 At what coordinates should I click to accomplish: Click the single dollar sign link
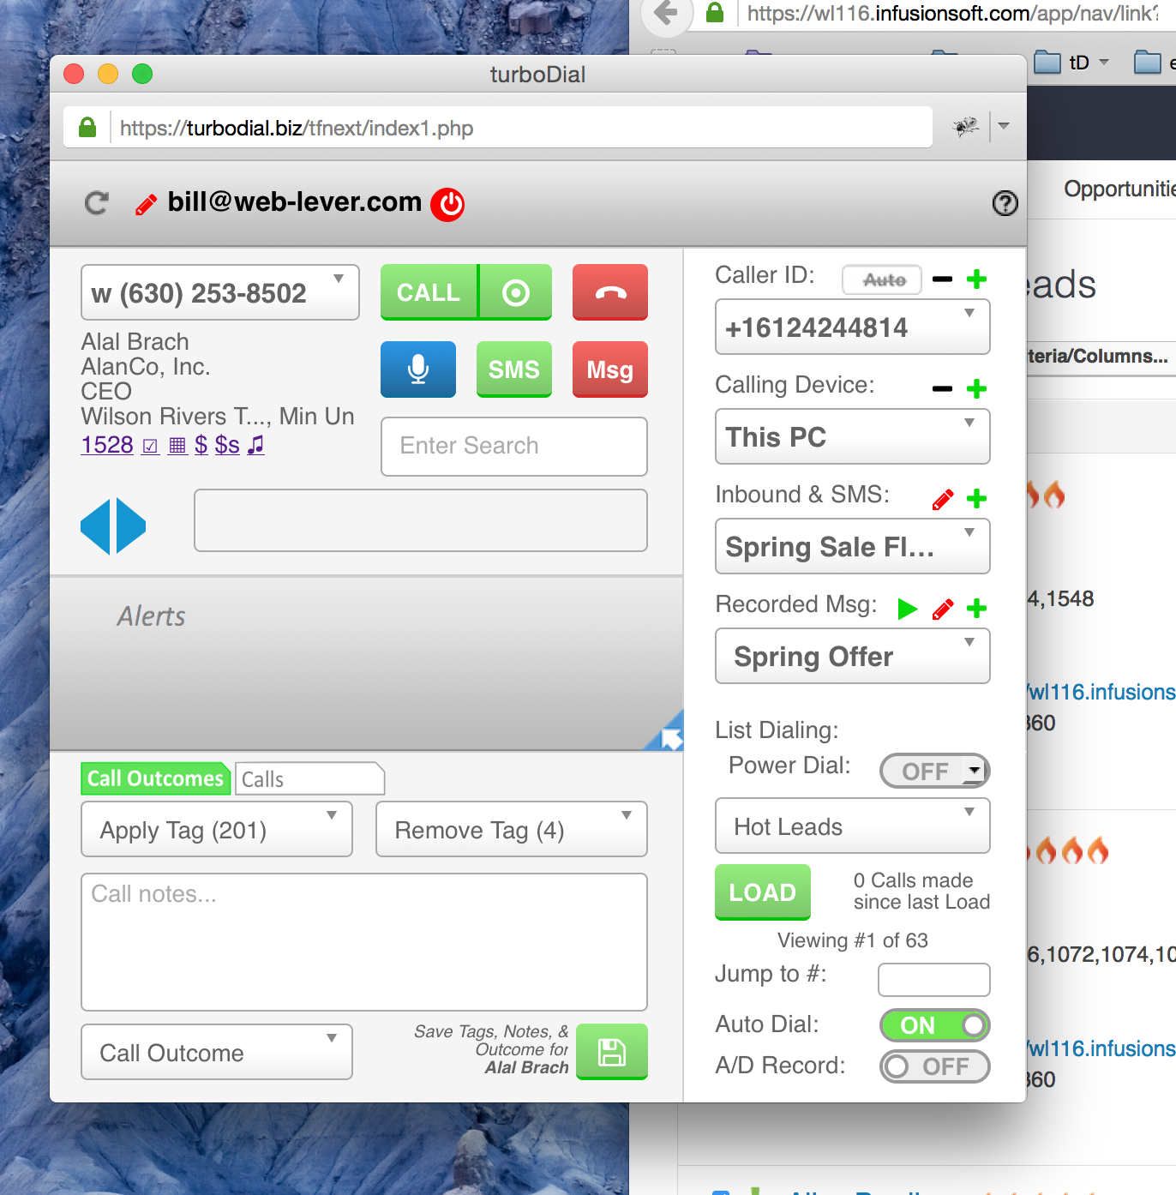coord(201,445)
